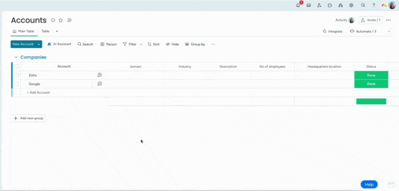The width and height of the screenshot is (399, 191).
Task: Open the Sort tool
Action: coord(154,44)
